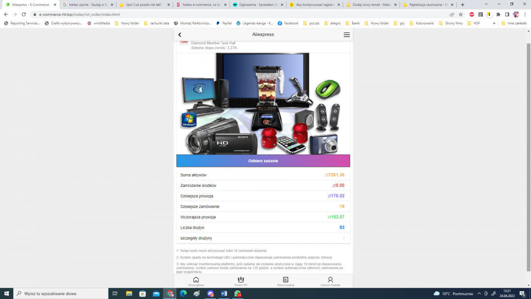Reload the page in browser toolbar
Viewport: 531px width, 299px height.
[x=24, y=15]
